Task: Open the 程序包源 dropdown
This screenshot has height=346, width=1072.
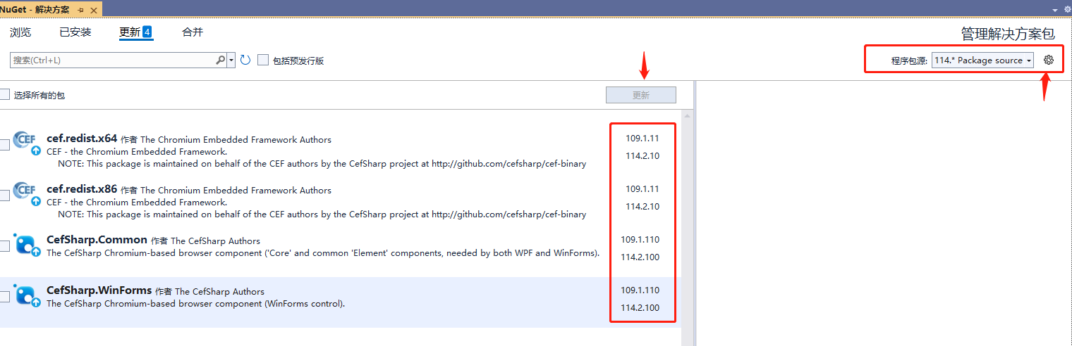Action: [x=982, y=60]
